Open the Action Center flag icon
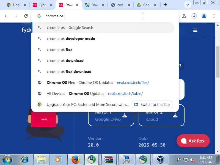This screenshot has height=165, width=220. pyautogui.click(x=178, y=160)
